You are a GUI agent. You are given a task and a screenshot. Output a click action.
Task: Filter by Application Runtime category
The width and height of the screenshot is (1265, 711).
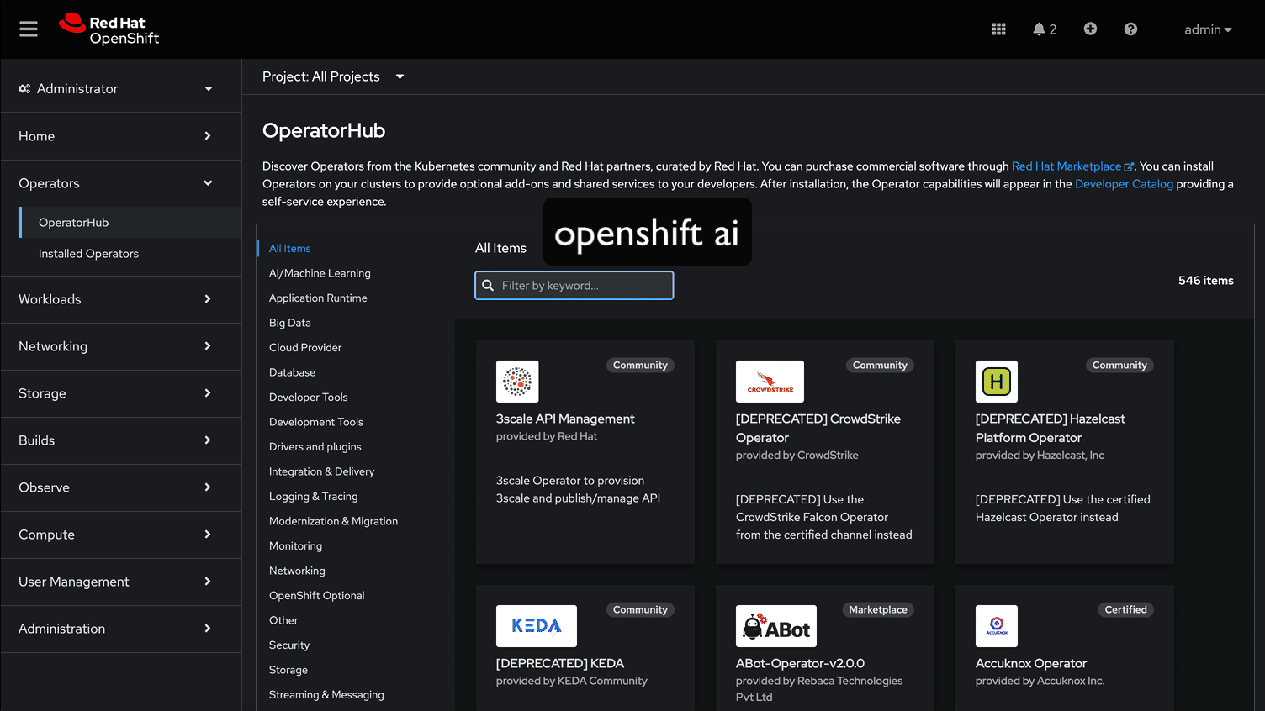[318, 298]
